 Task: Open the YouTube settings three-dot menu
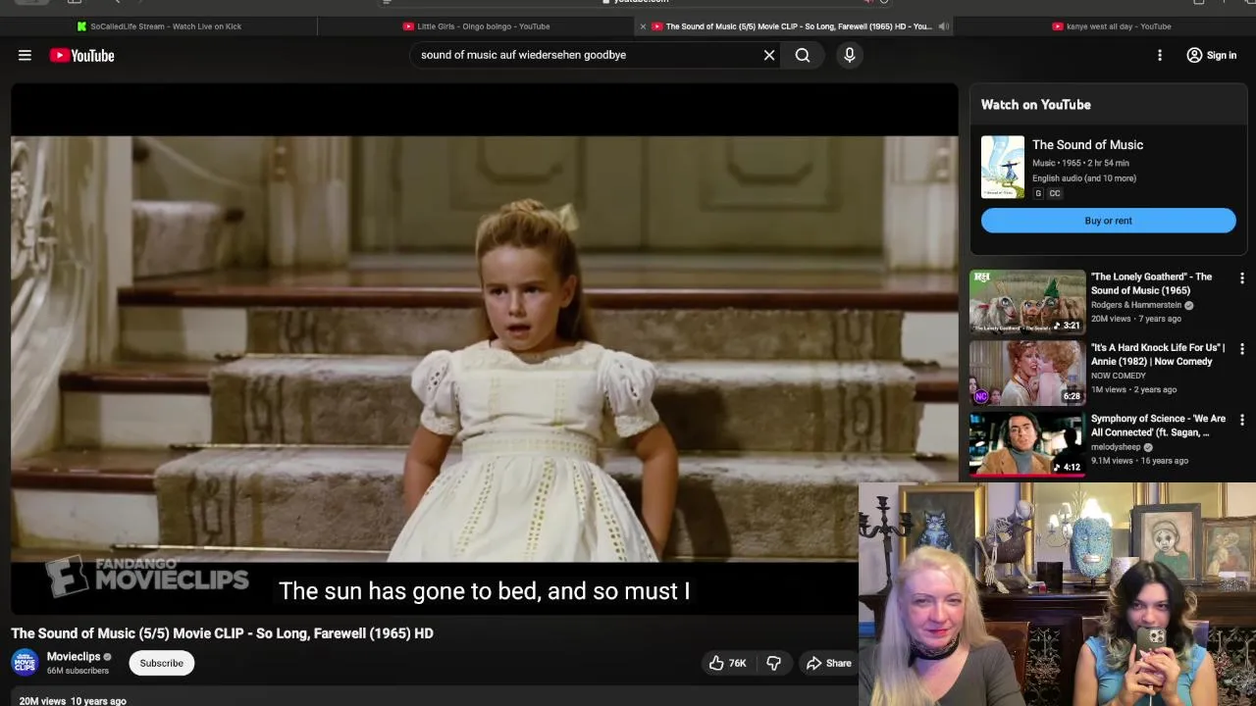point(1160,55)
